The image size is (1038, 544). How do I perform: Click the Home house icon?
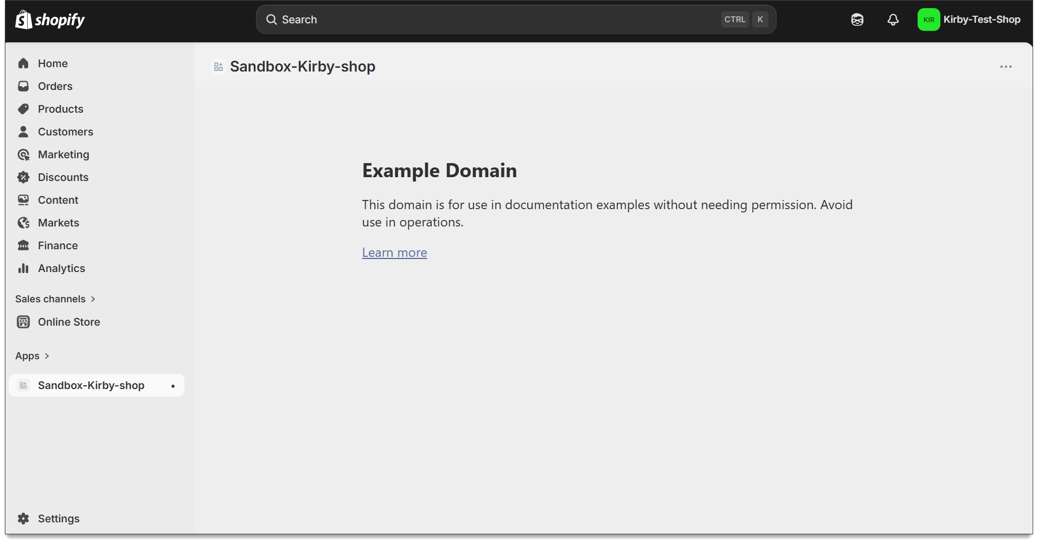(23, 63)
